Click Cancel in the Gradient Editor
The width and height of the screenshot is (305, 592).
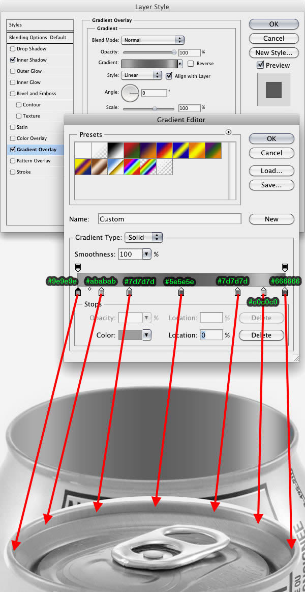click(x=271, y=153)
